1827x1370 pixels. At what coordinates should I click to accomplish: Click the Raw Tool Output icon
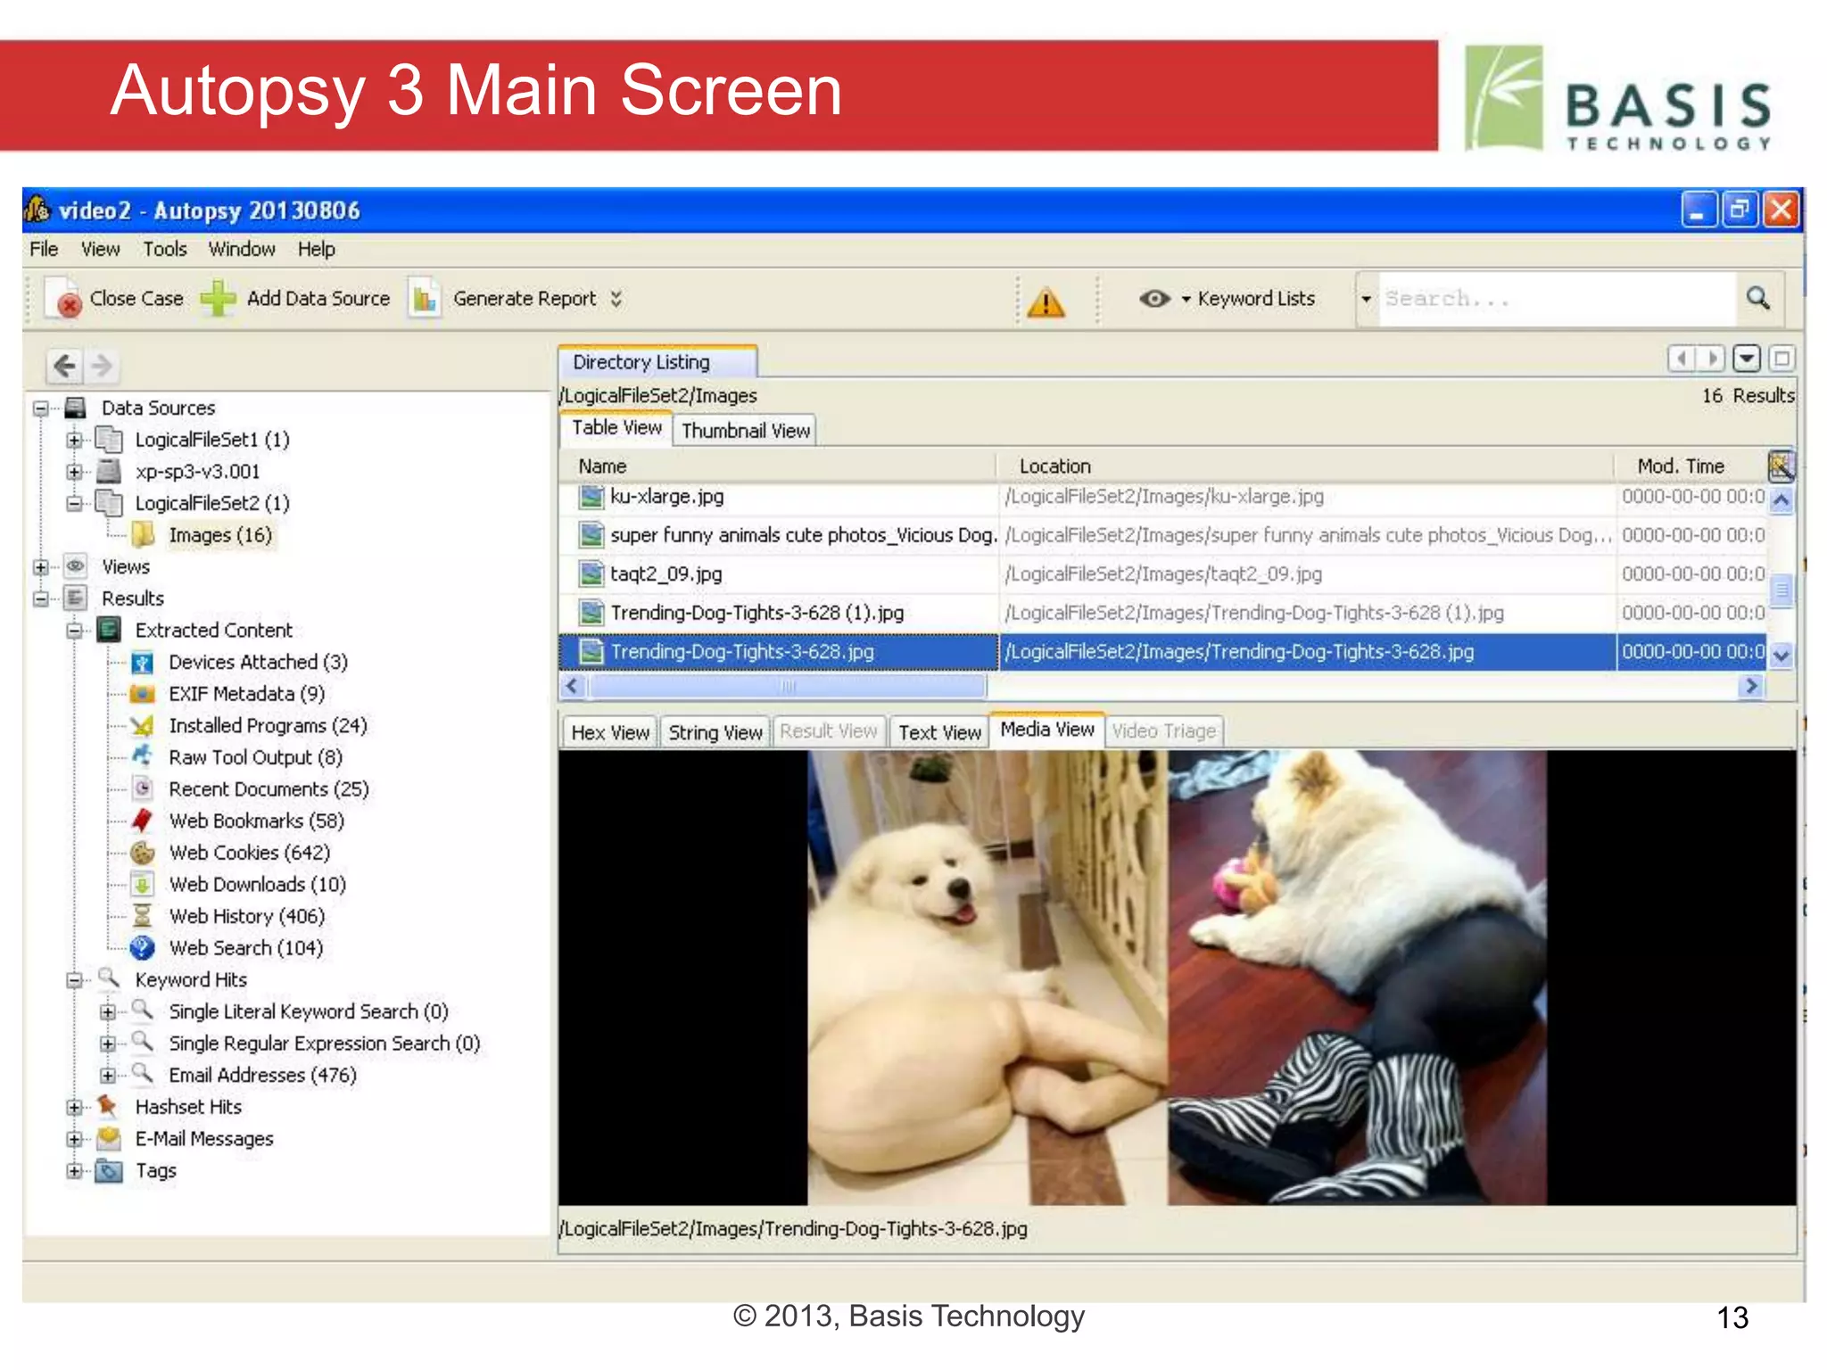click(x=143, y=757)
